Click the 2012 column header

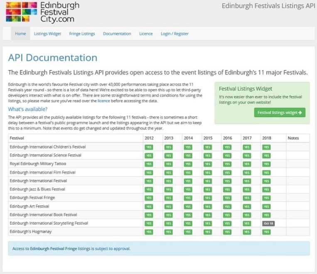click(x=149, y=138)
